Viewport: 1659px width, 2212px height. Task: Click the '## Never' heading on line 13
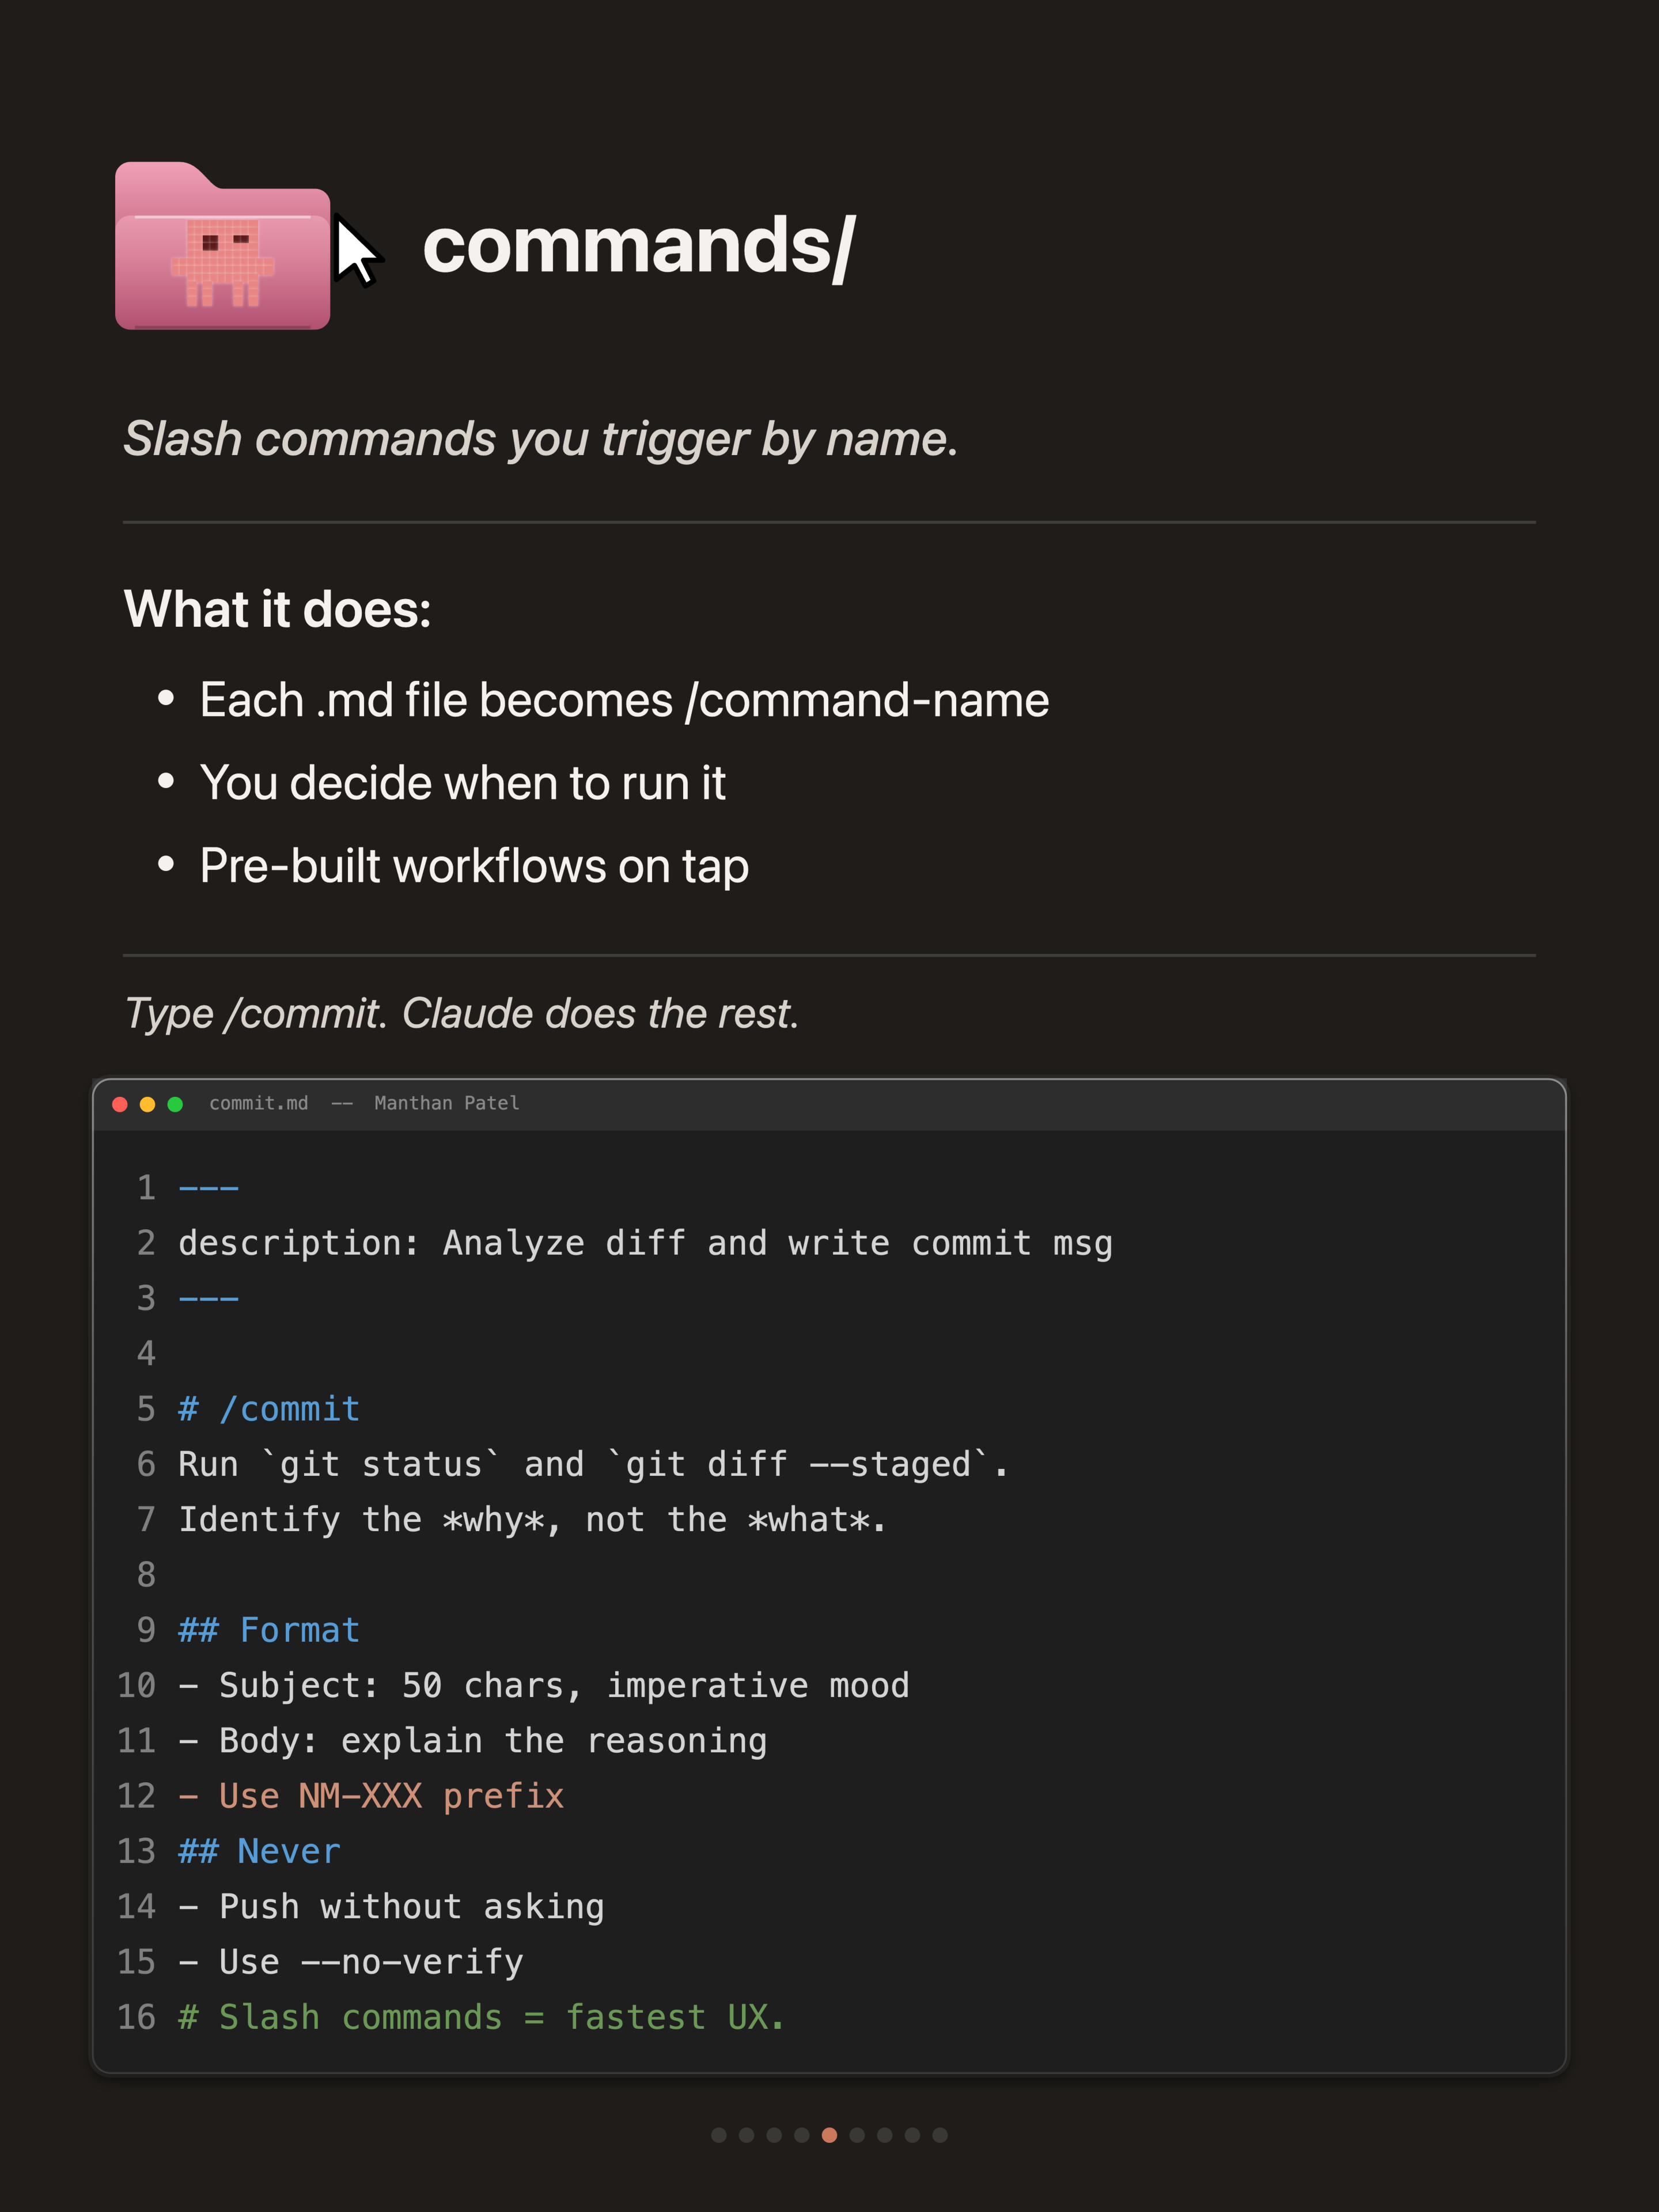click(x=259, y=1851)
